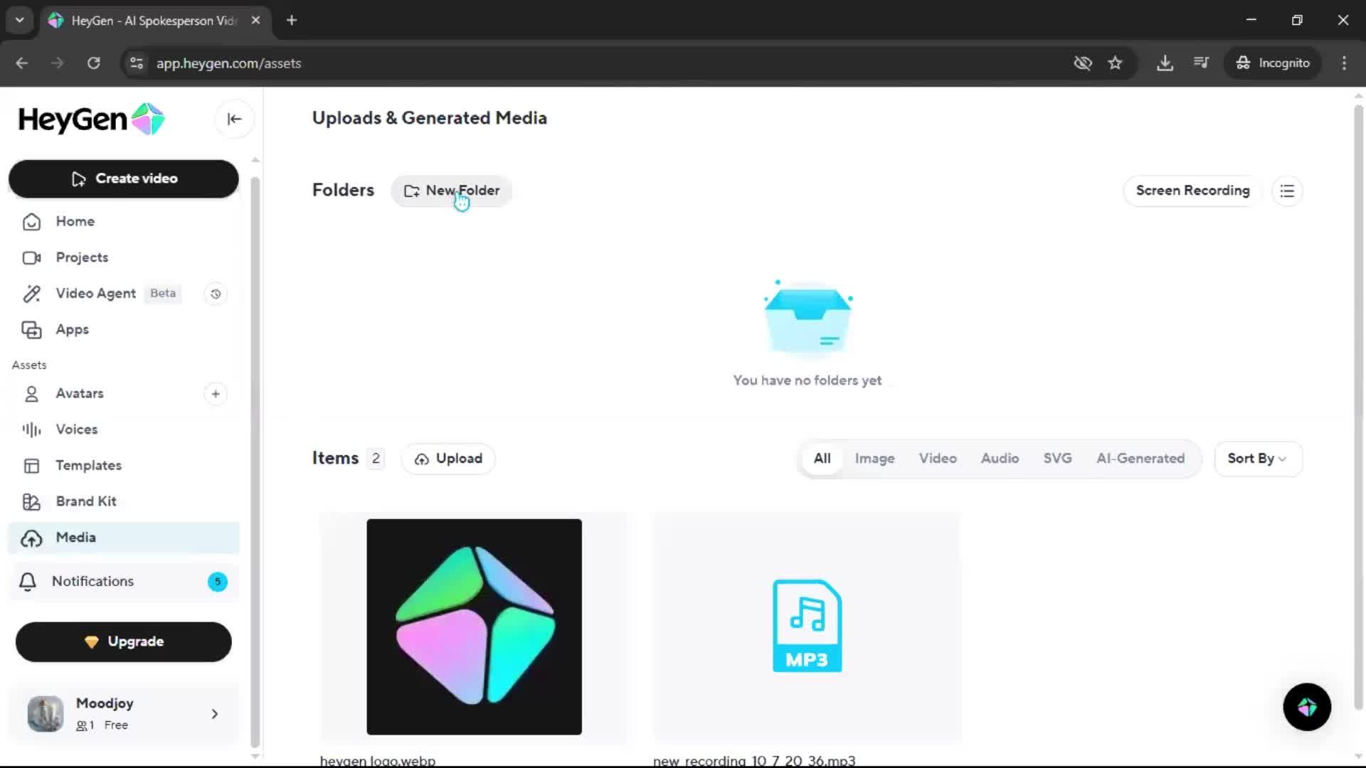Open the HeyGen assistant floating icon
The height and width of the screenshot is (768, 1366).
pyautogui.click(x=1307, y=707)
